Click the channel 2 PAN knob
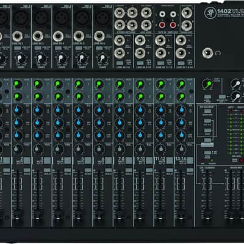The image size is (244, 244). pyautogui.click(x=18, y=149)
